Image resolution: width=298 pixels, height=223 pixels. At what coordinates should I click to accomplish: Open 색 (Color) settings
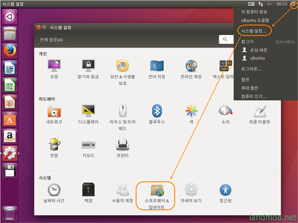pyautogui.click(x=191, y=114)
